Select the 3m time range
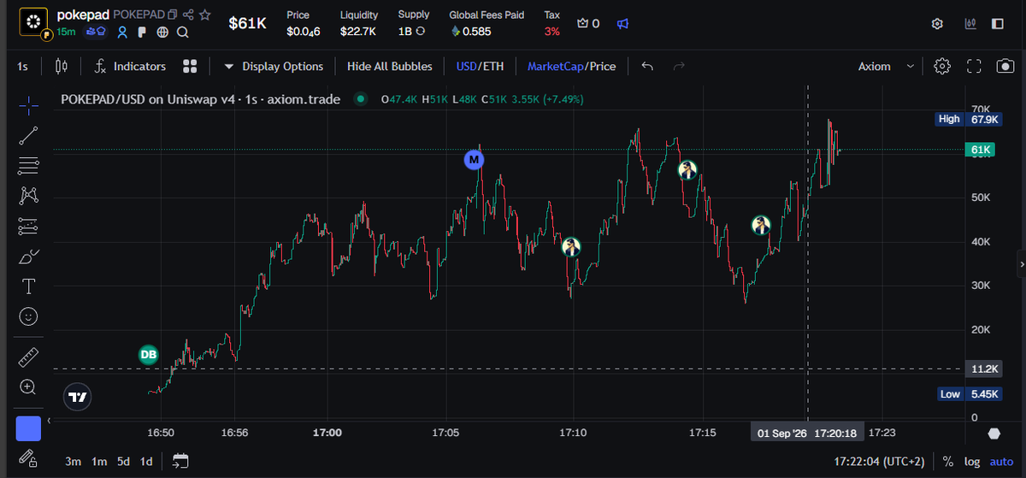The height and width of the screenshot is (478, 1026). point(73,461)
